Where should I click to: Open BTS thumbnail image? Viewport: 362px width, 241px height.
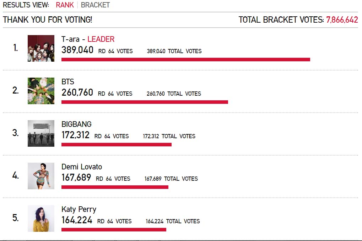pyautogui.click(x=41, y=91)
